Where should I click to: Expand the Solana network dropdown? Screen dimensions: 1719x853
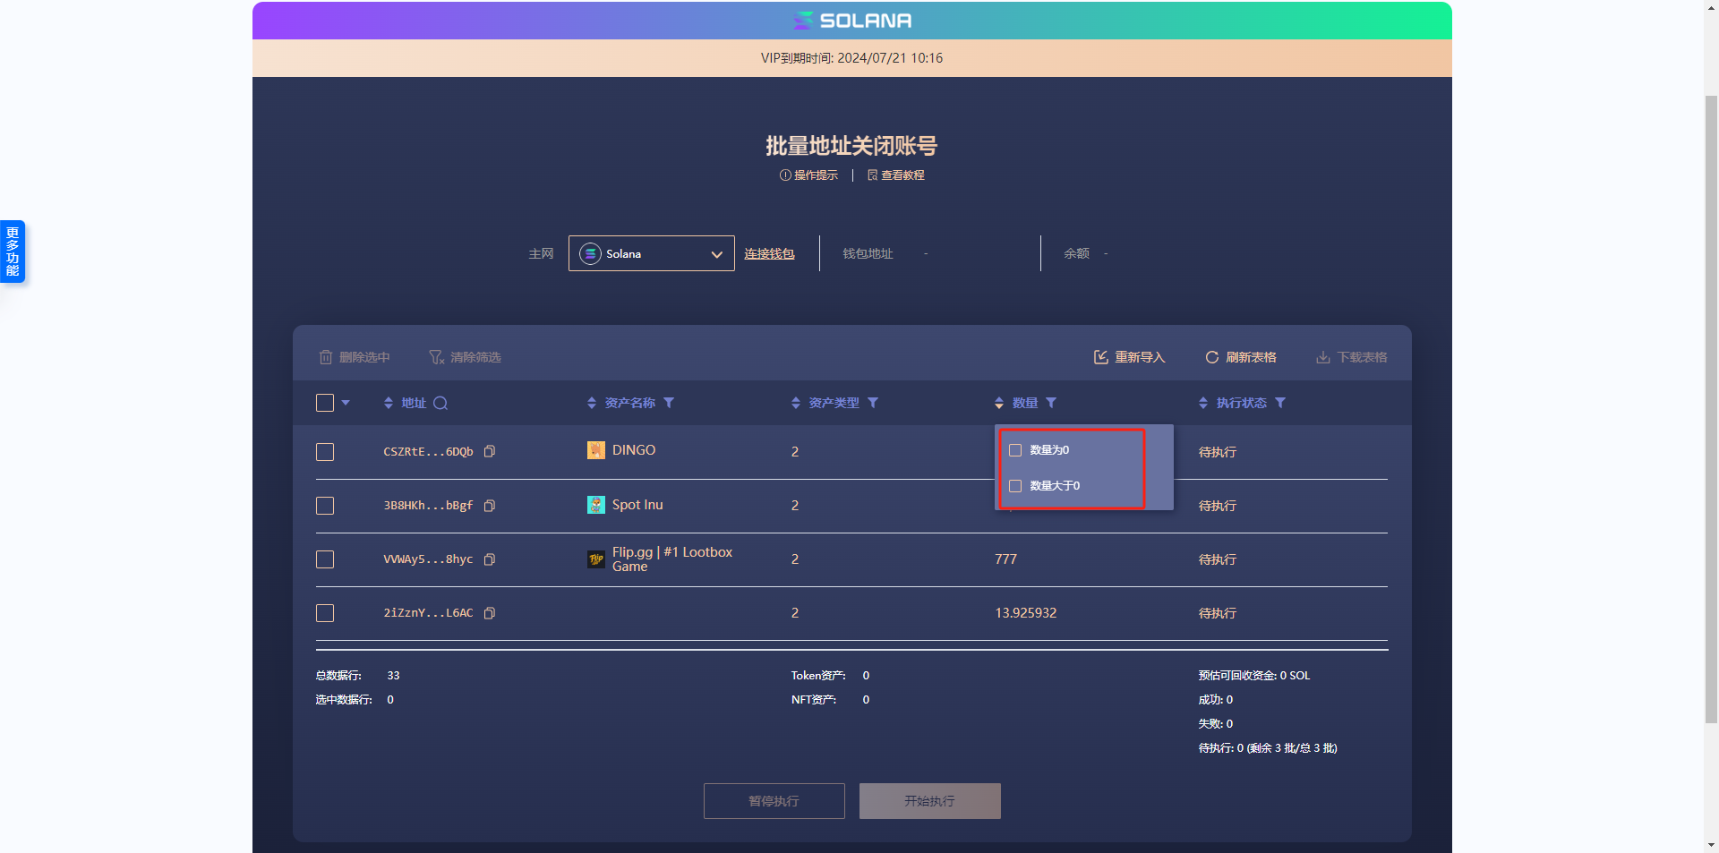[651, 253]
